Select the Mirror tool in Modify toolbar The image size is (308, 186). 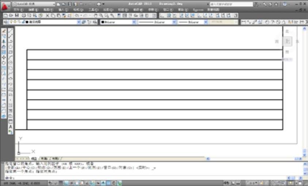pos(4,41)
